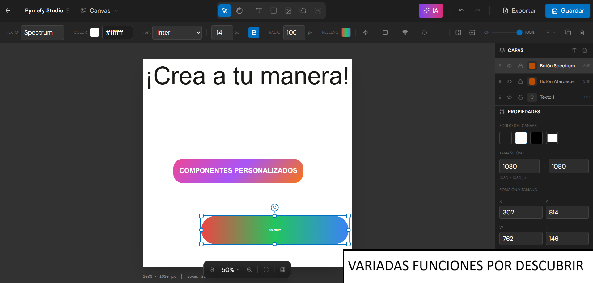The height and width of the screenshot is (283, 593).
Task: Expand the Canvas menu chevron
Action: (x=116, y=10)
